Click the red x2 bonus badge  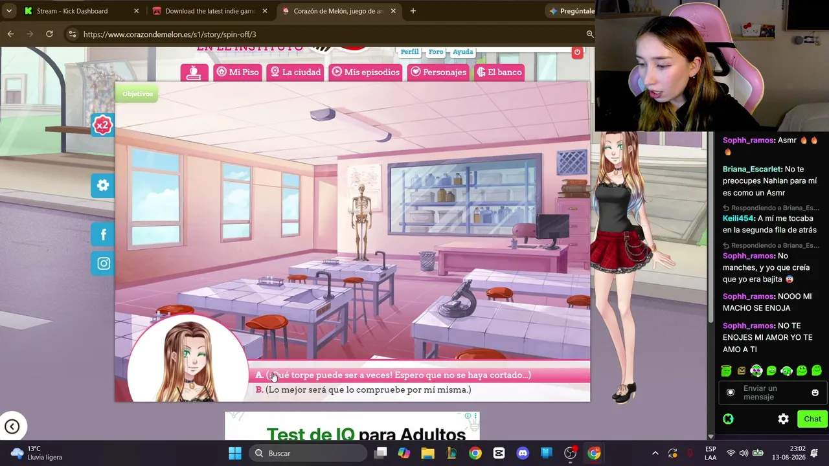point(102,125)
